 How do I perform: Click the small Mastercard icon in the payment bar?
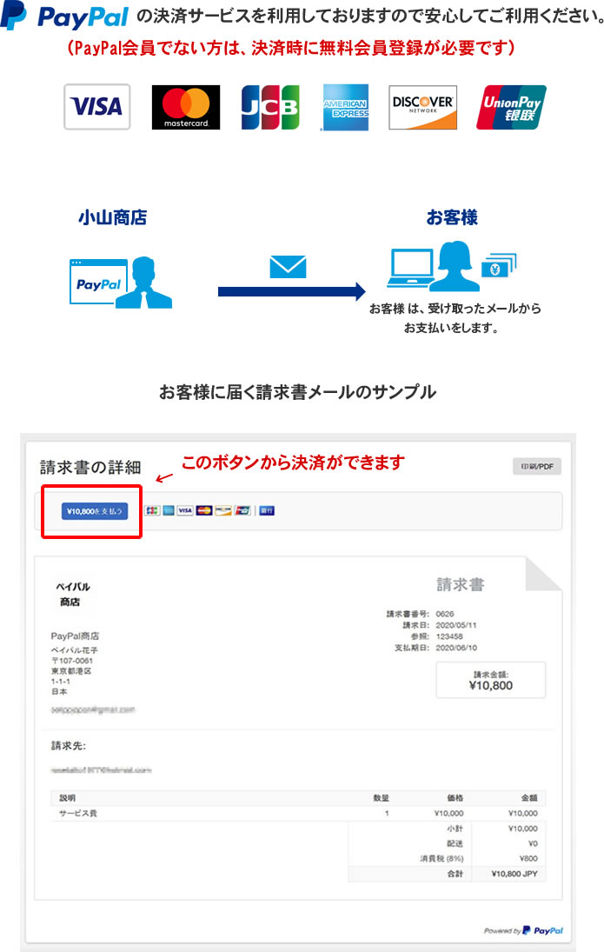(x=204, y=510)
